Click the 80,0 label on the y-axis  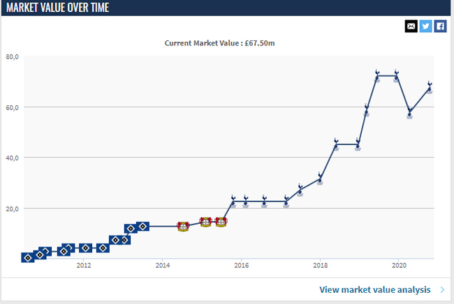click(x=12, y=56)
